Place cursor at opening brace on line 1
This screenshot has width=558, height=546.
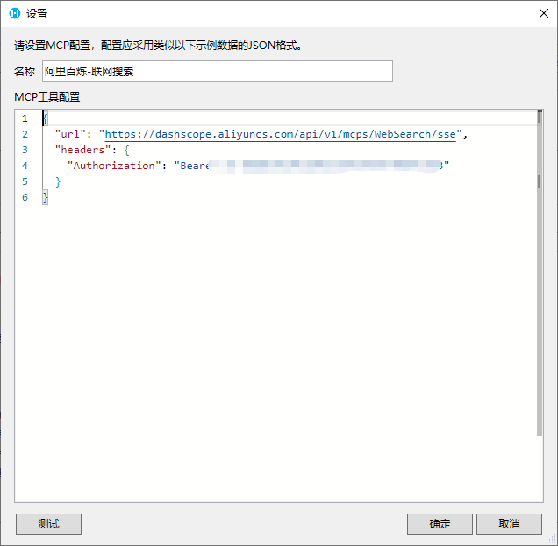click(46, 118)
